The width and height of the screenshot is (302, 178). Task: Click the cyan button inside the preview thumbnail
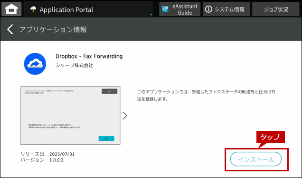106,138
